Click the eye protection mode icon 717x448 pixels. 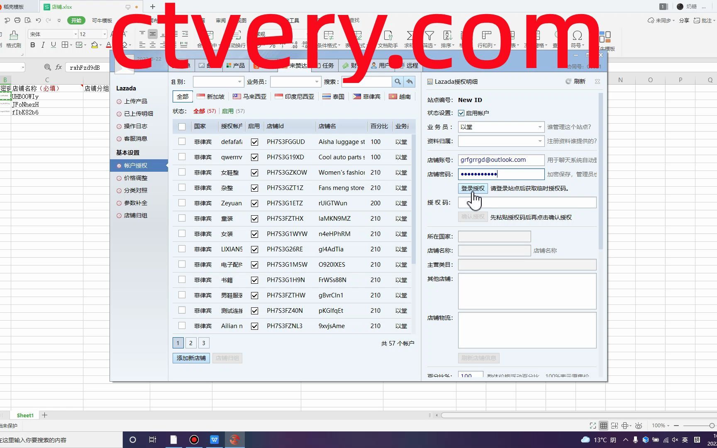639,426
